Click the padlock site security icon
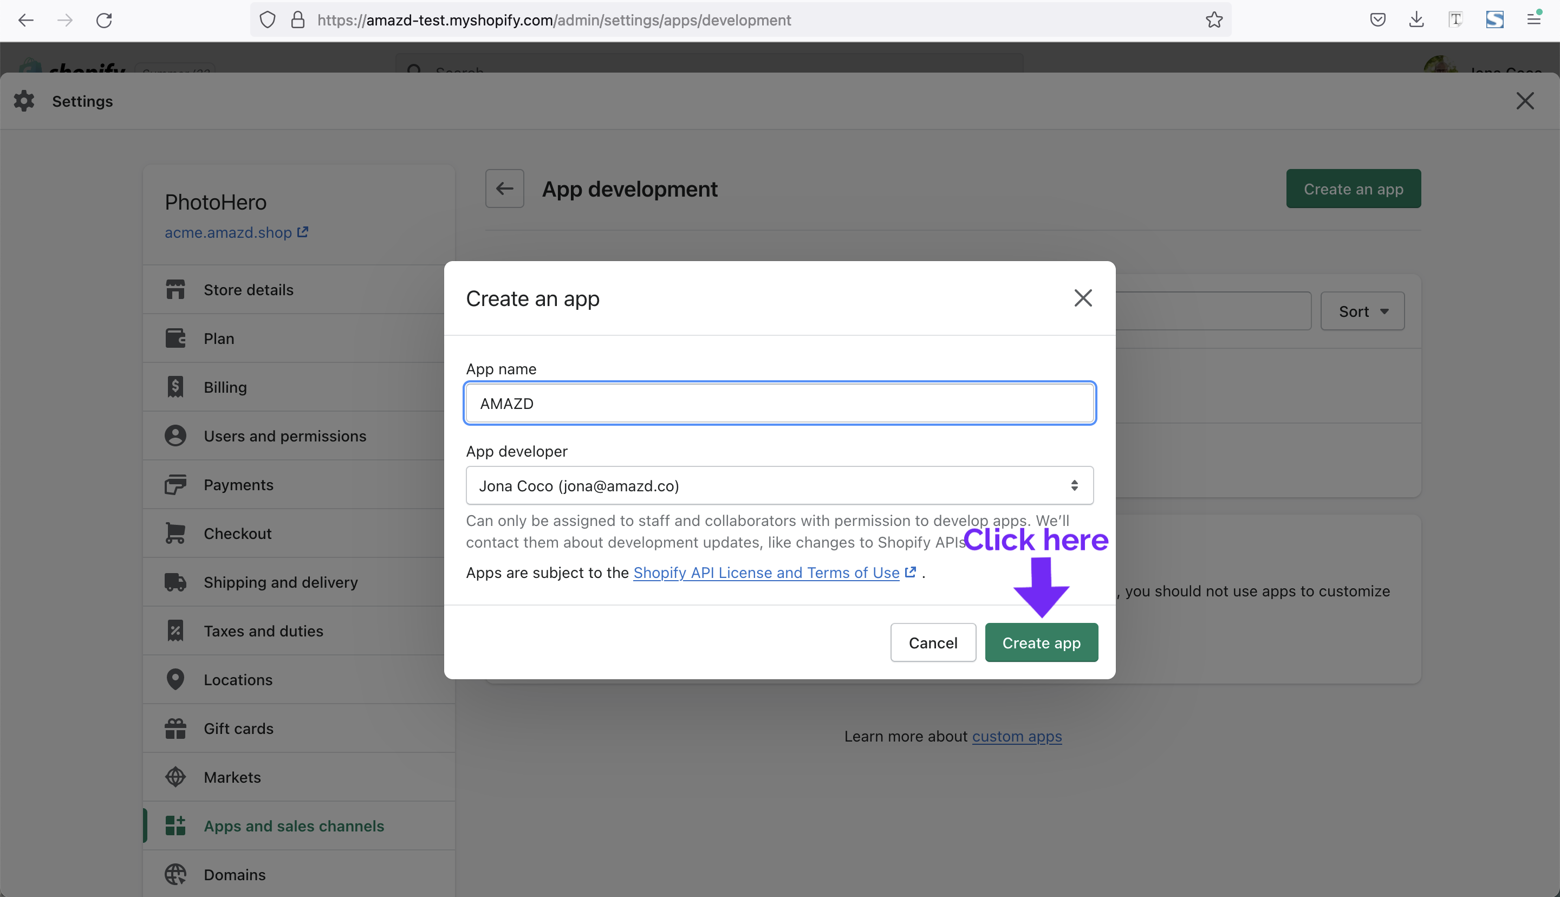This screenshot has width=1560, height=897. point(298,21)
